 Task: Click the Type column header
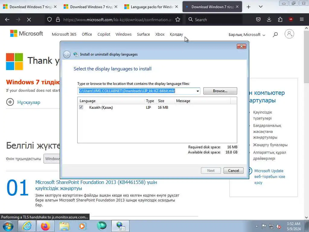pos(150,101)
